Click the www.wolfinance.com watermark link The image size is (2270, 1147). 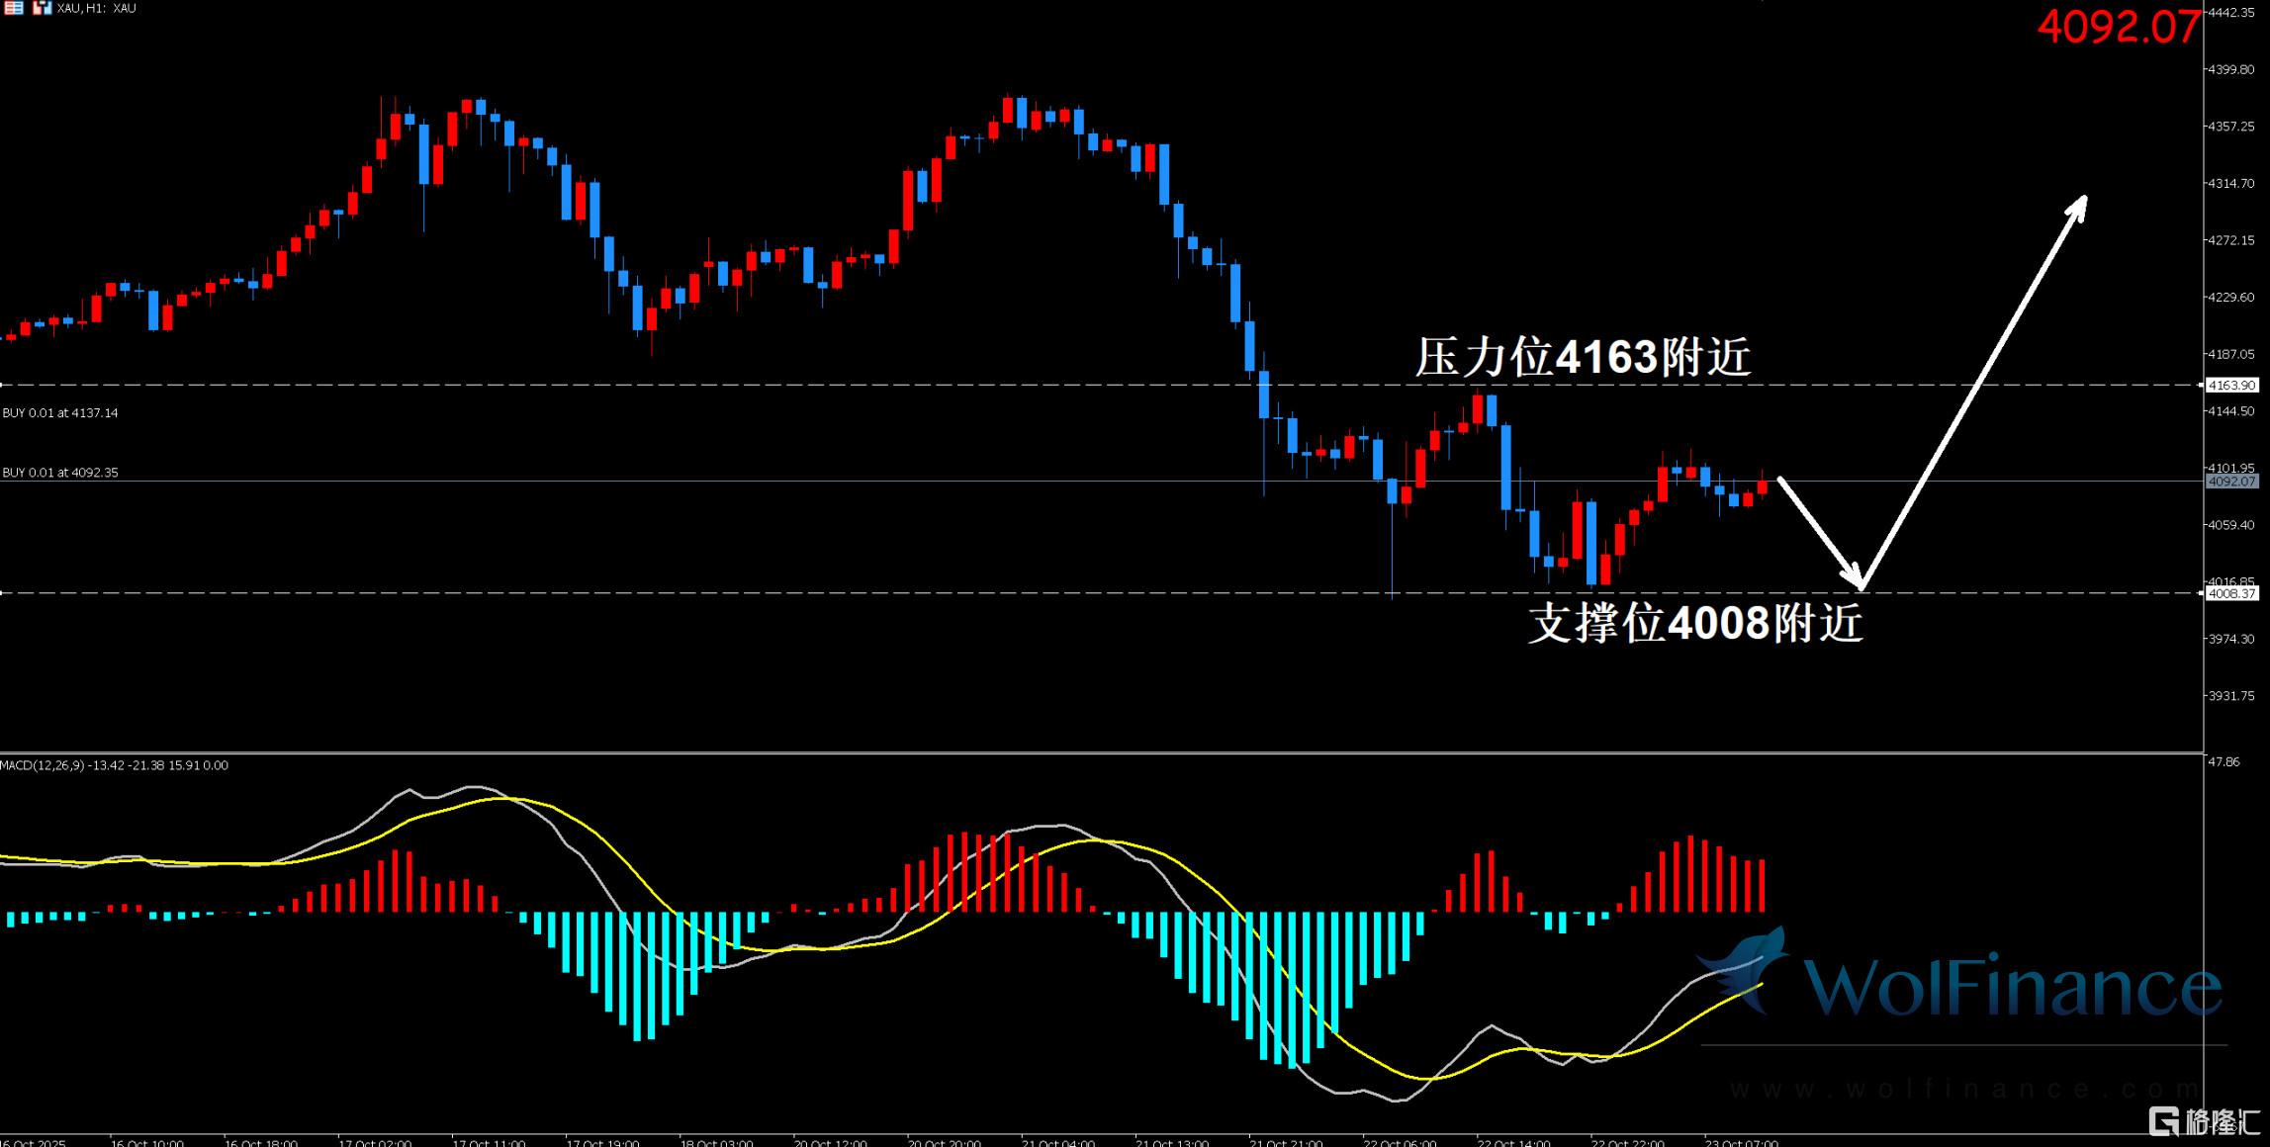[x=1963, y=1090]
